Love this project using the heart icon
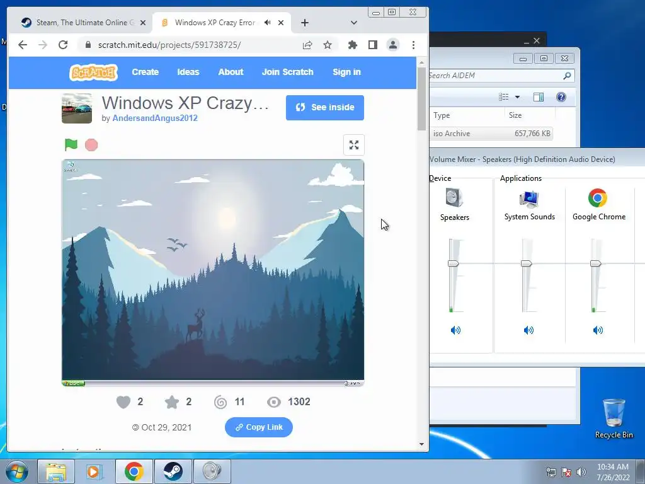 pos(123,401)
